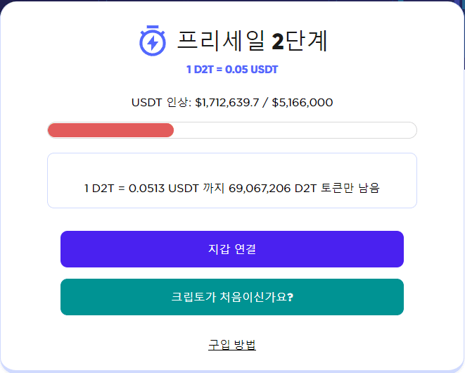Viewport: 465px width, 373px height.
Task: Click the red filled progress bar portion
Action: point(110,130)
